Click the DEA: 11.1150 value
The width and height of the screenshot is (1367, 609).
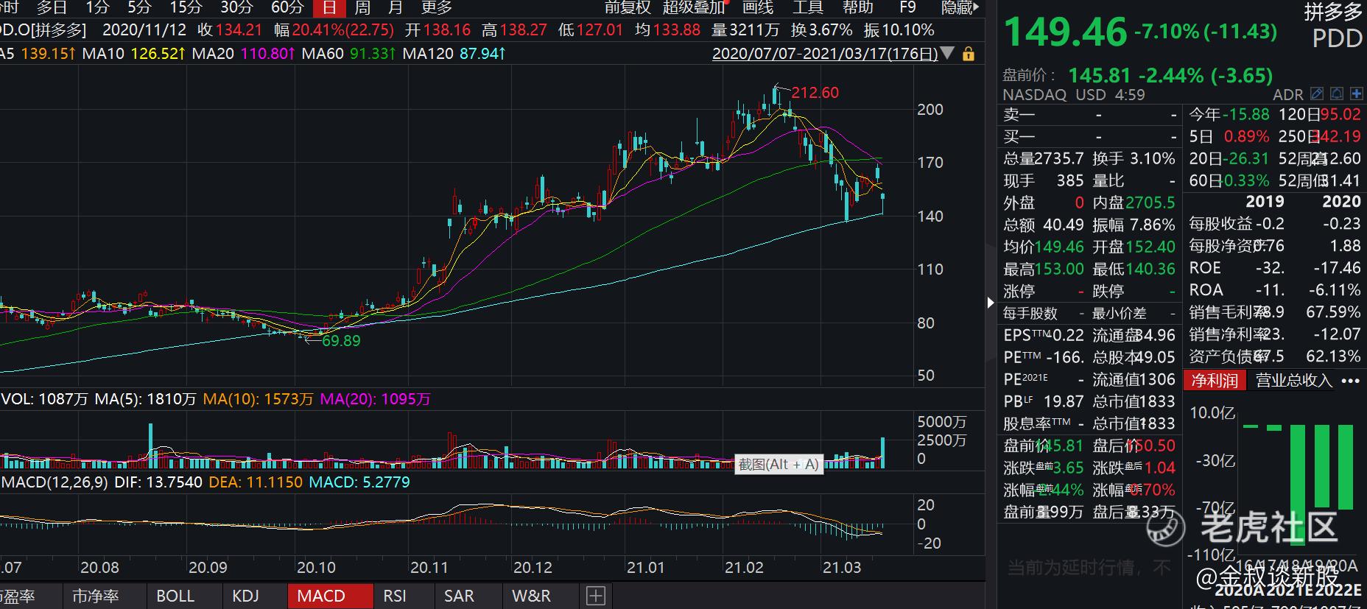tap(256, 482)
